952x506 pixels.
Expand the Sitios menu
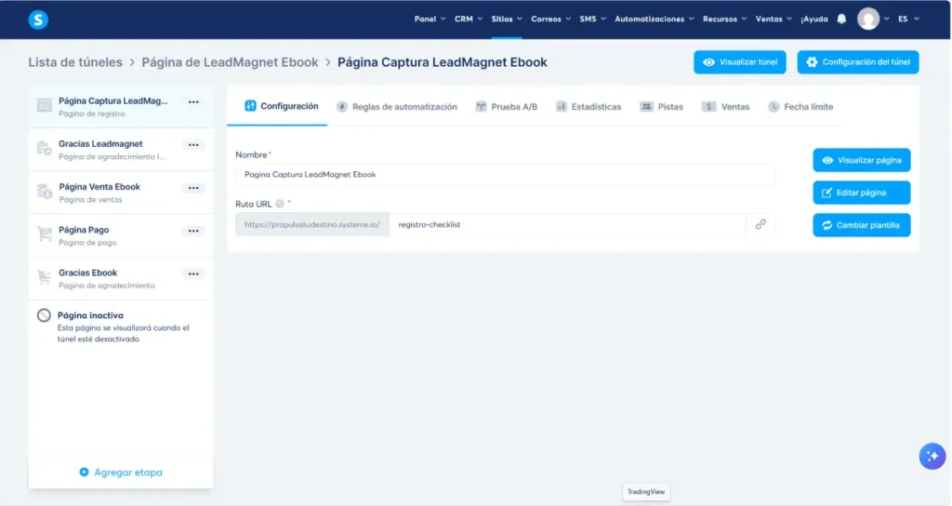click(x=507, y=19)
